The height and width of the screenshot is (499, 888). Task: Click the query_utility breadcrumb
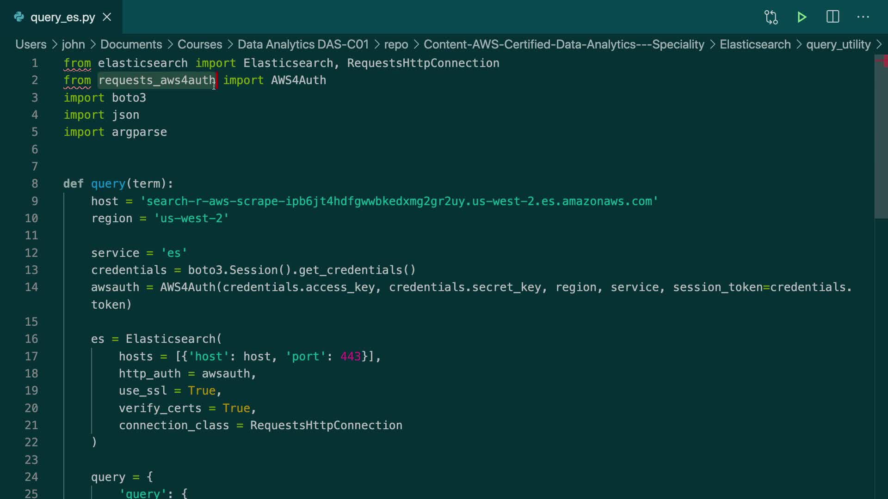[x=838, y=44]
